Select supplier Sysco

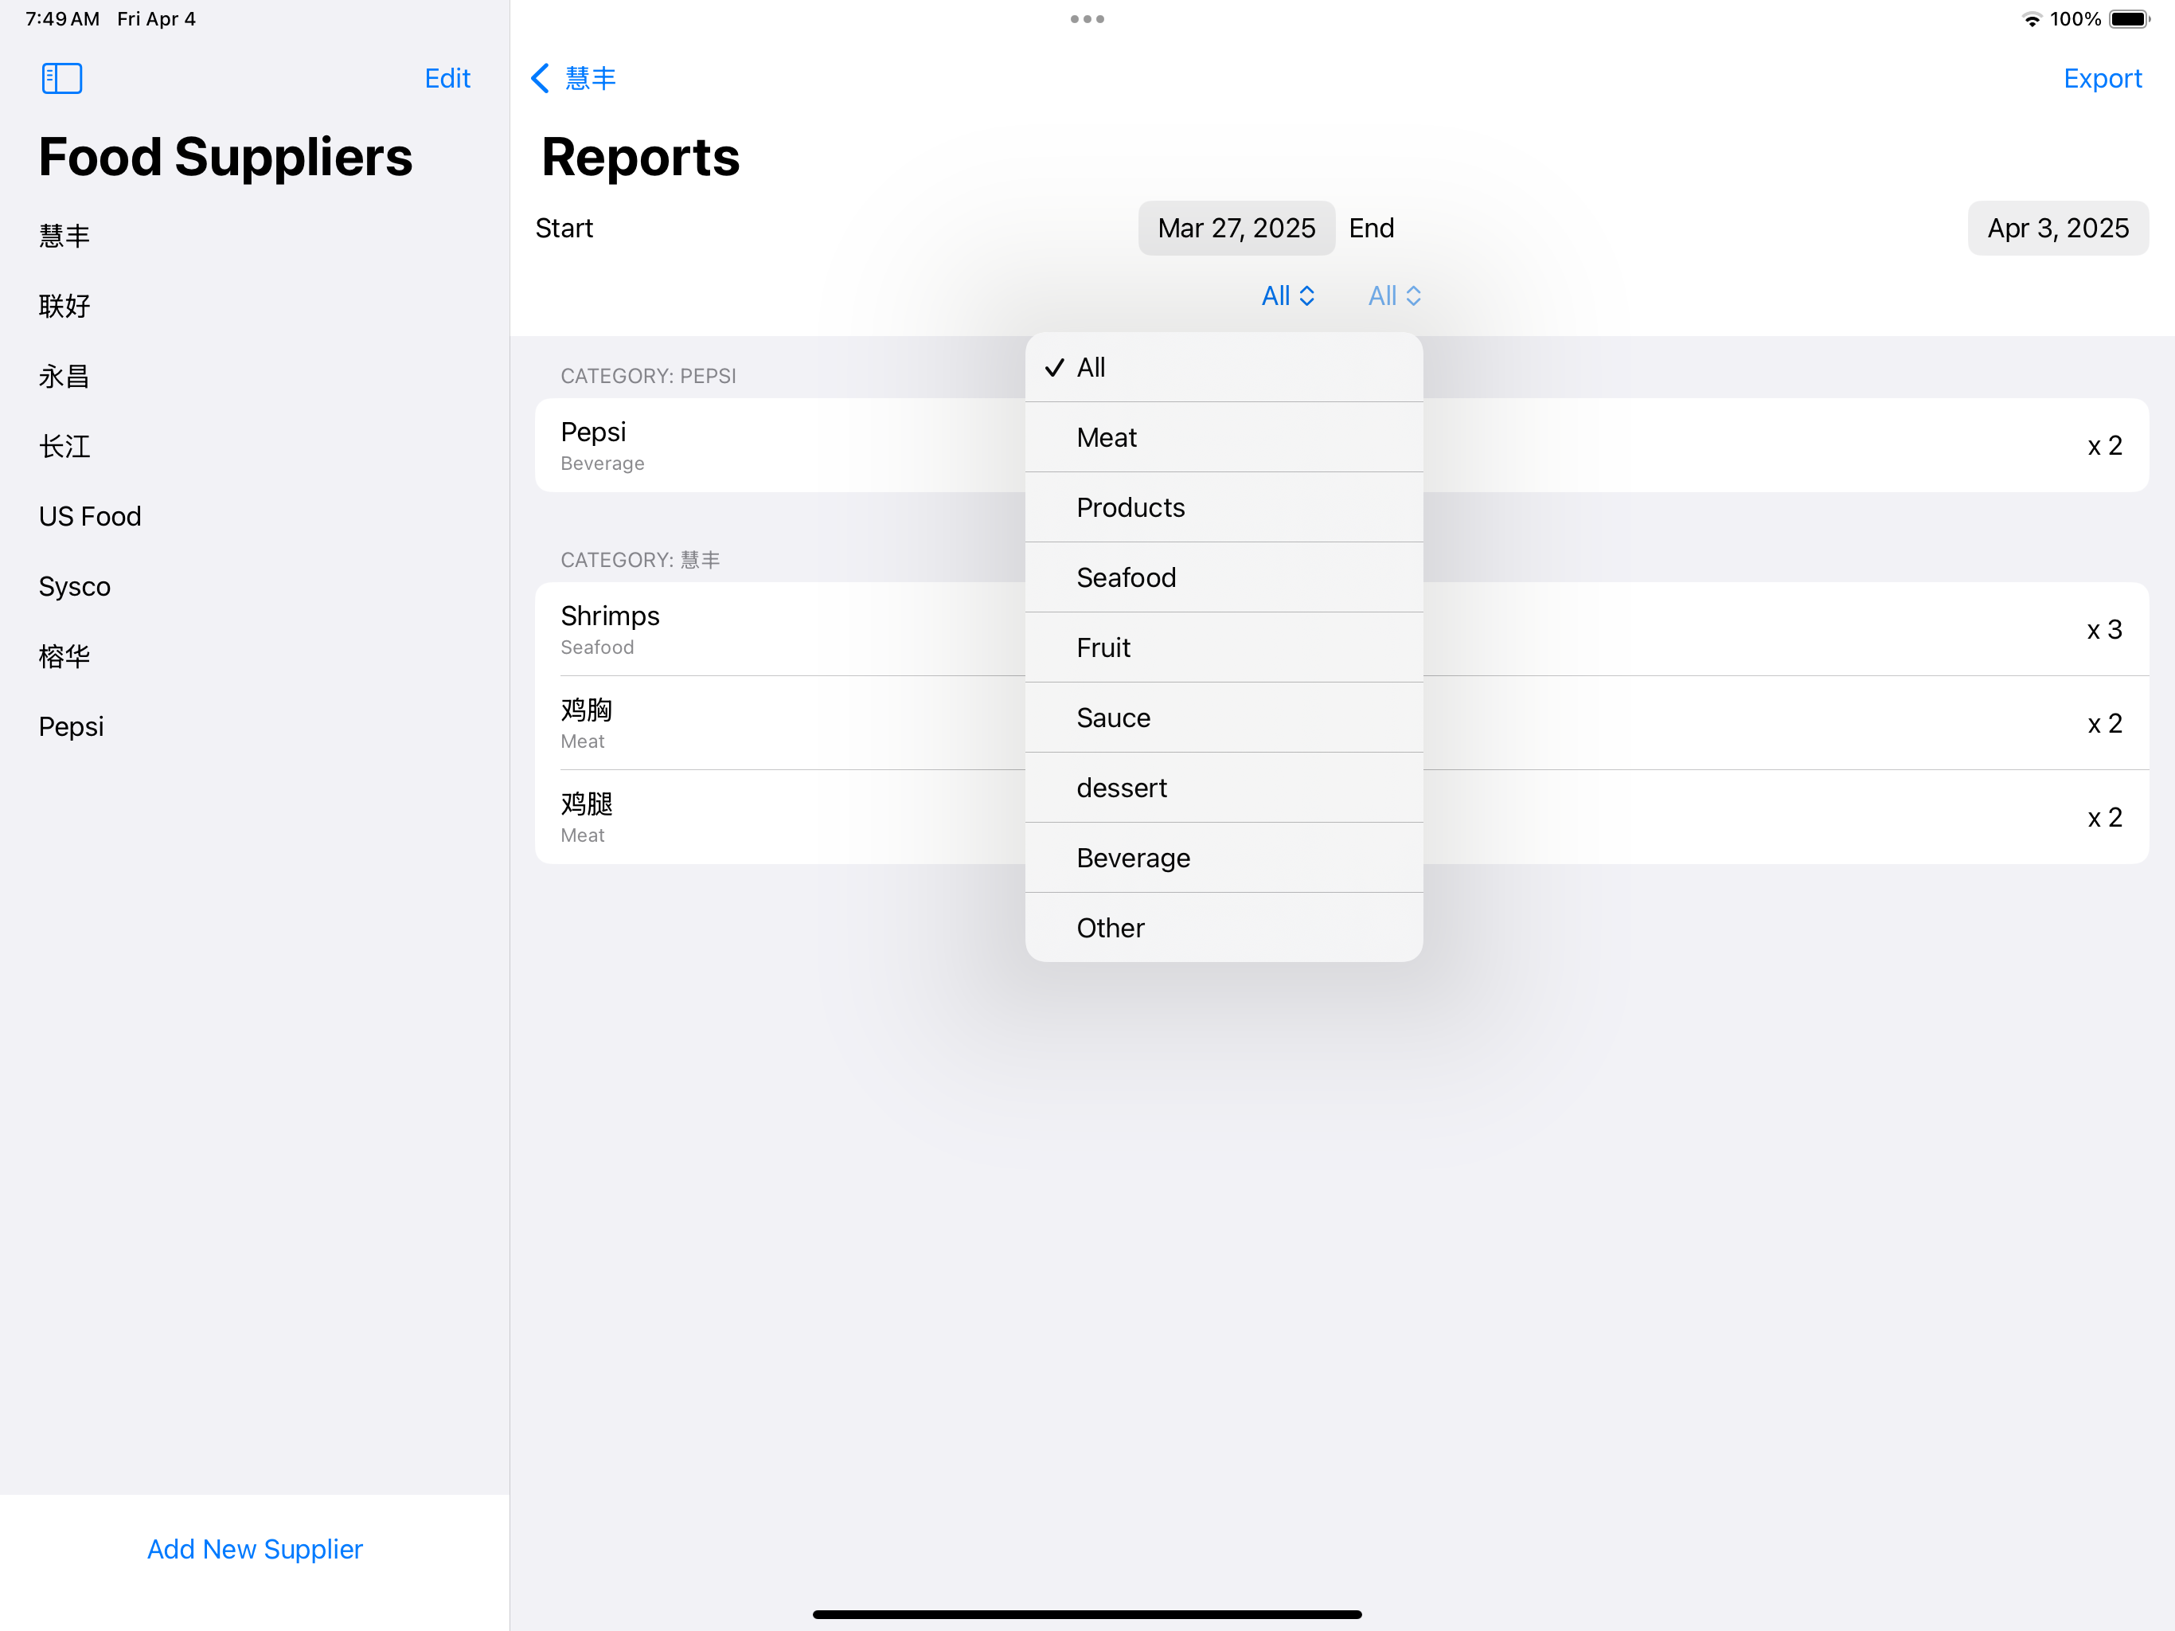point(255,586)
